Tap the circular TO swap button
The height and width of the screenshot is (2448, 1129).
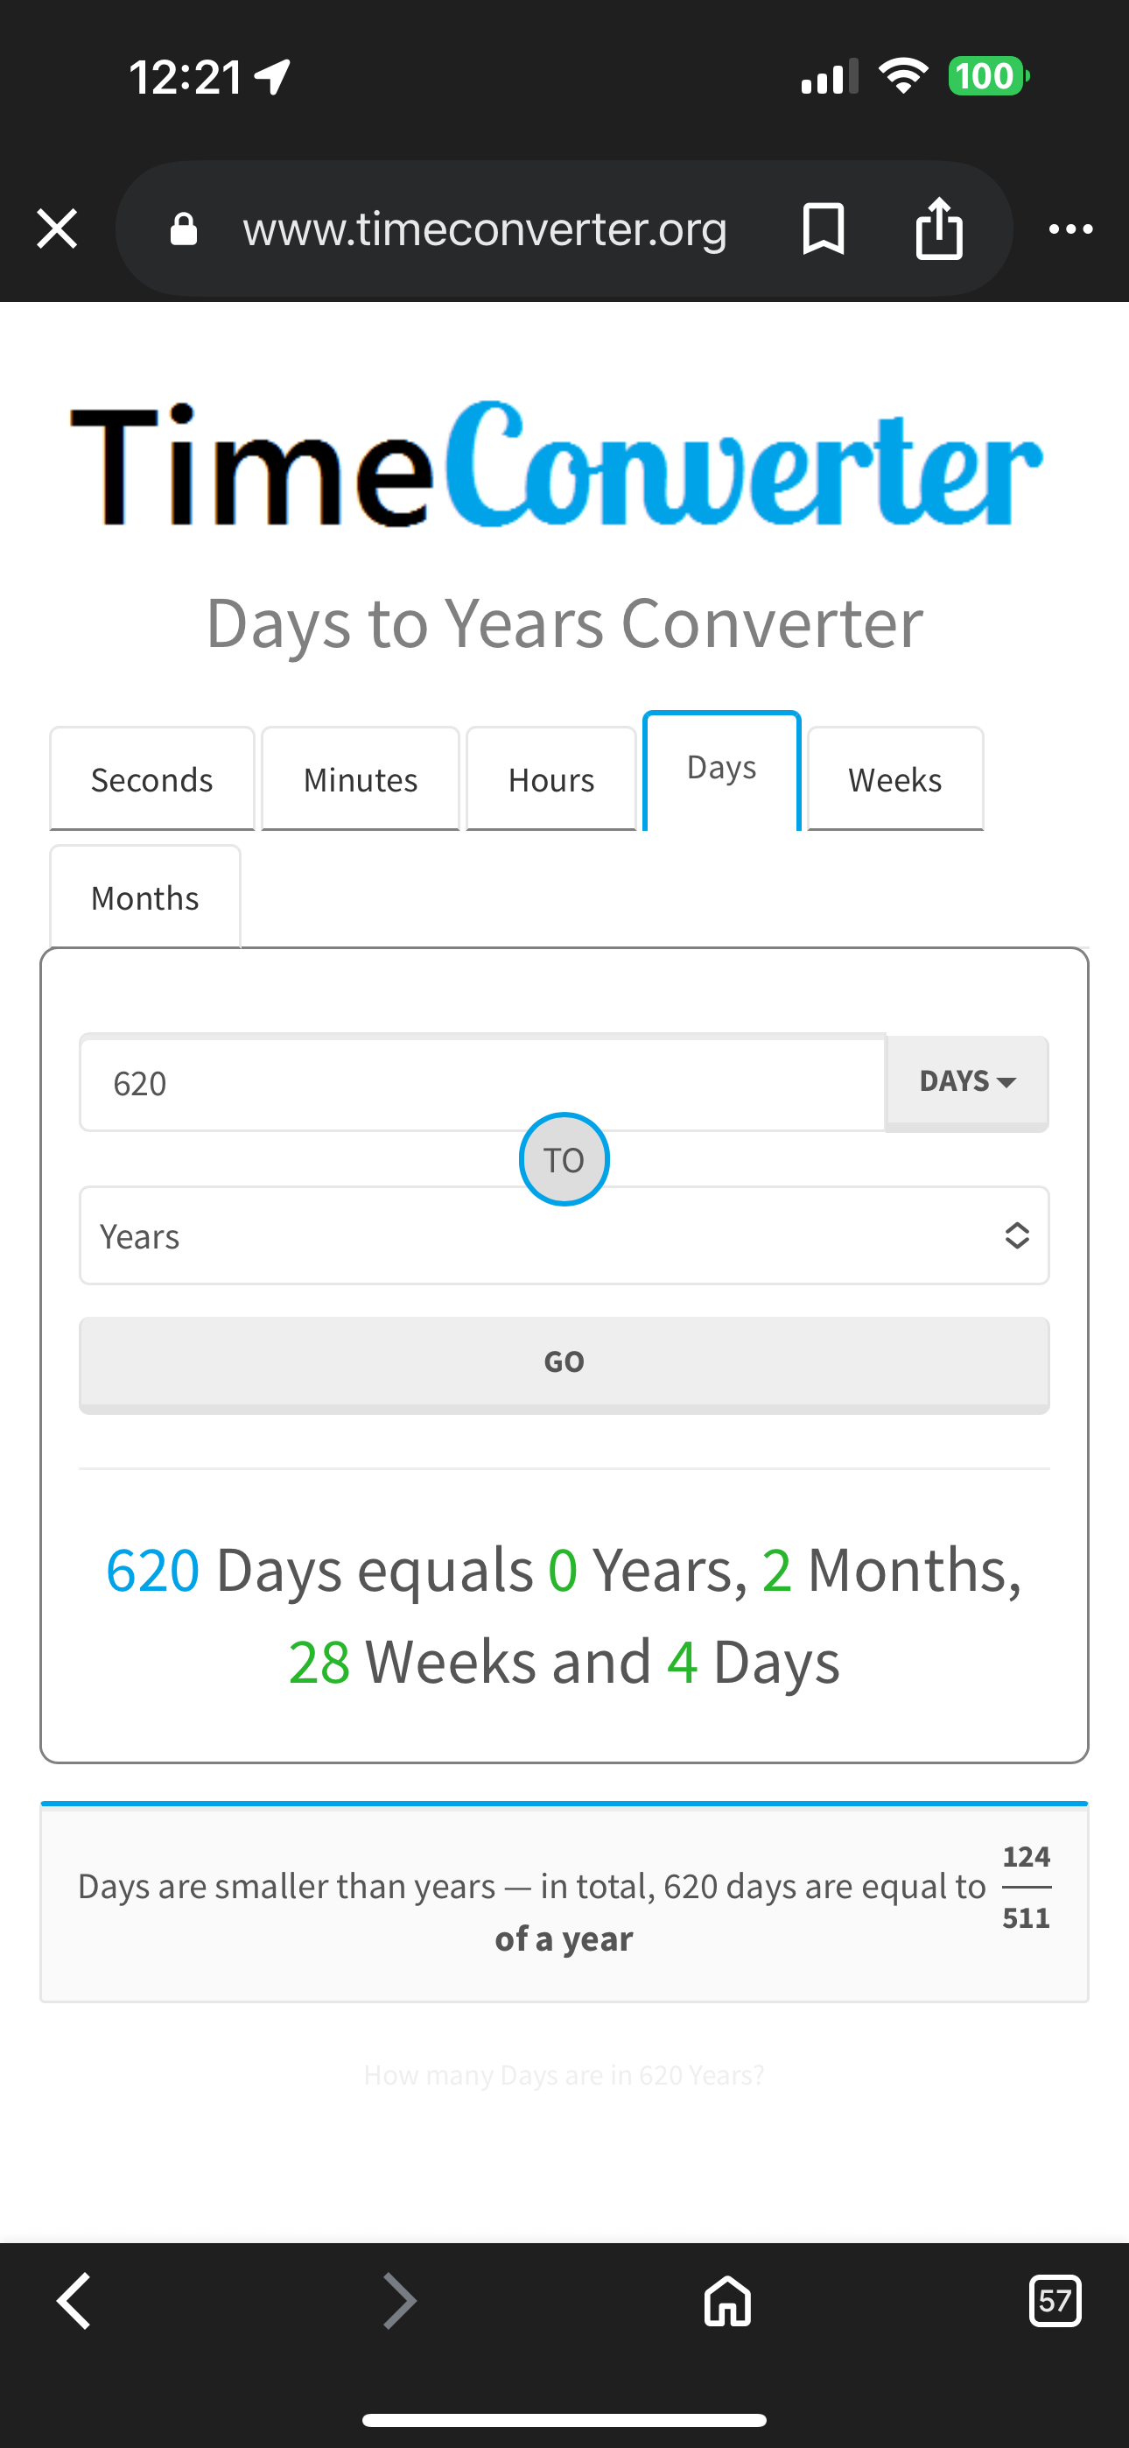[x=564, y=1159]
